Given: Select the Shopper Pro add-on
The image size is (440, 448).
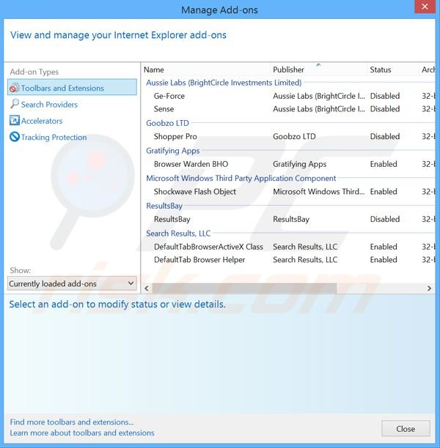Looking at the screenshot, I should pos(288,136).
